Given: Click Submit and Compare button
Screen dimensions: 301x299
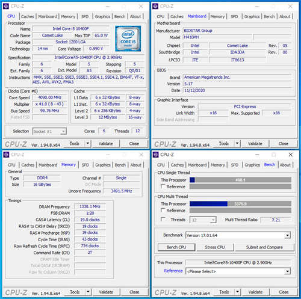Looking at the screenshot, I should point(264,247).
